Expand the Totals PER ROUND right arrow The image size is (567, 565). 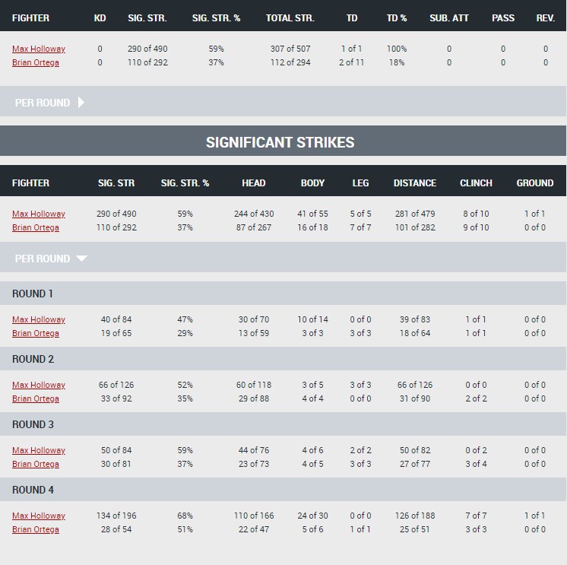coord(81,103)
